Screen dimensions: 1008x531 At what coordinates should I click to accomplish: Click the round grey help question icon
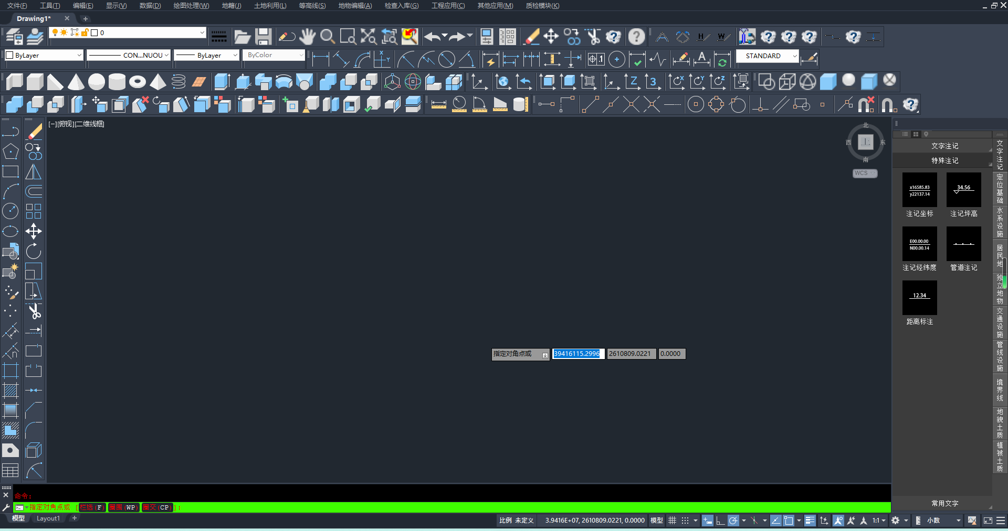click(636, 37)
